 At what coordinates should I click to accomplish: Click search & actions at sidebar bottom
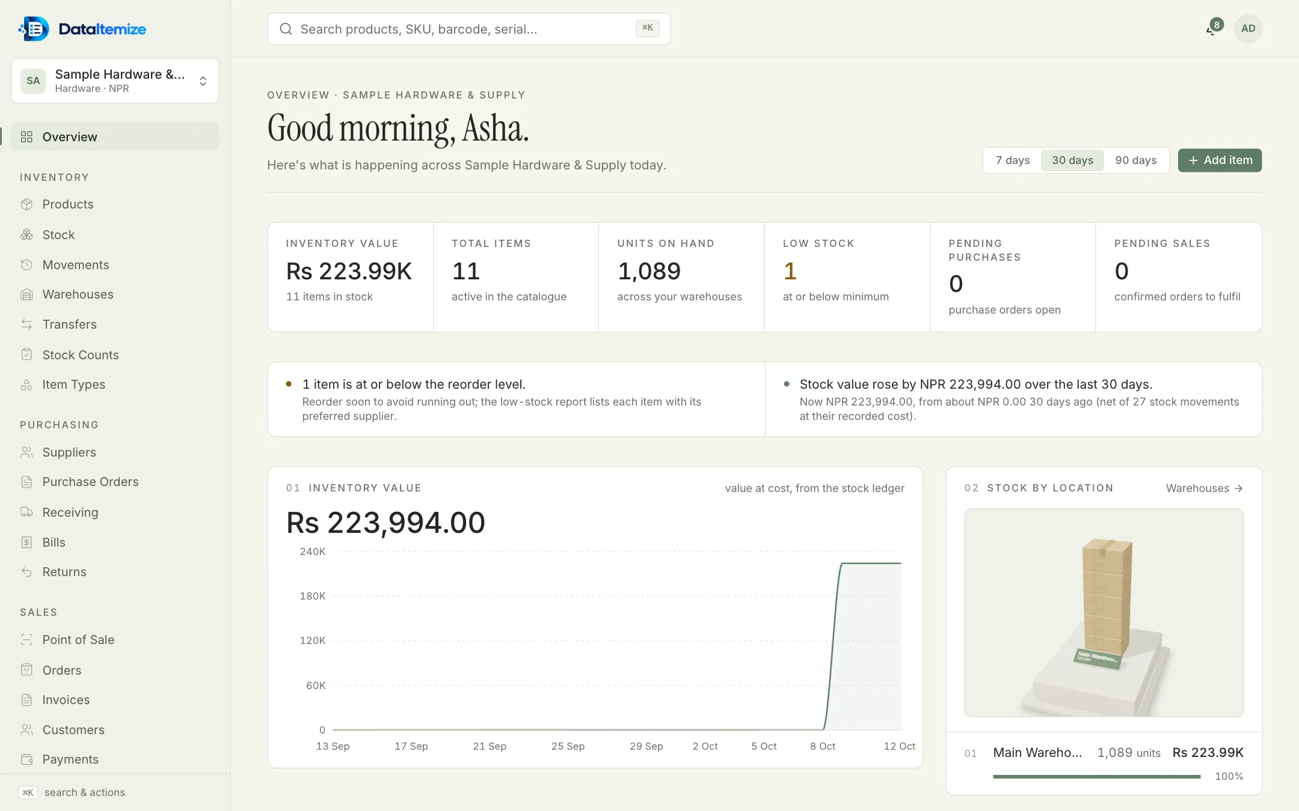click(72, 792)
